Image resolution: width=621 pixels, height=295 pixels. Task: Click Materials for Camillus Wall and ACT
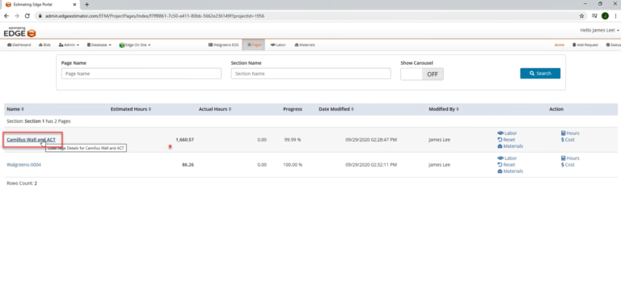pos(510,146)
